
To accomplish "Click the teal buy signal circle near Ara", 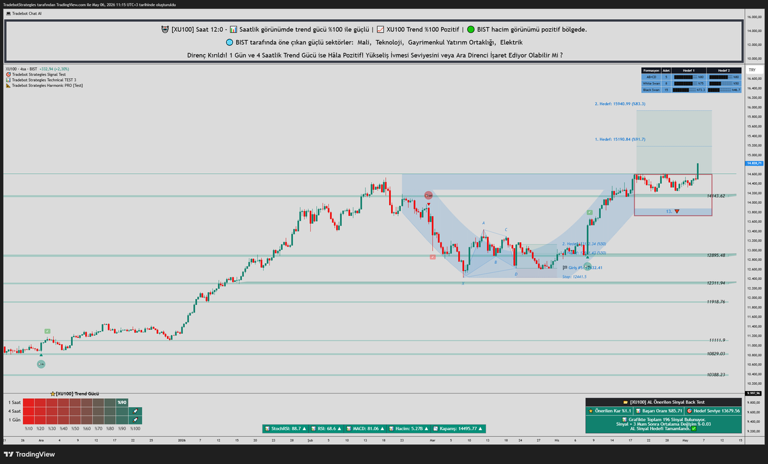I will [41, 364].
